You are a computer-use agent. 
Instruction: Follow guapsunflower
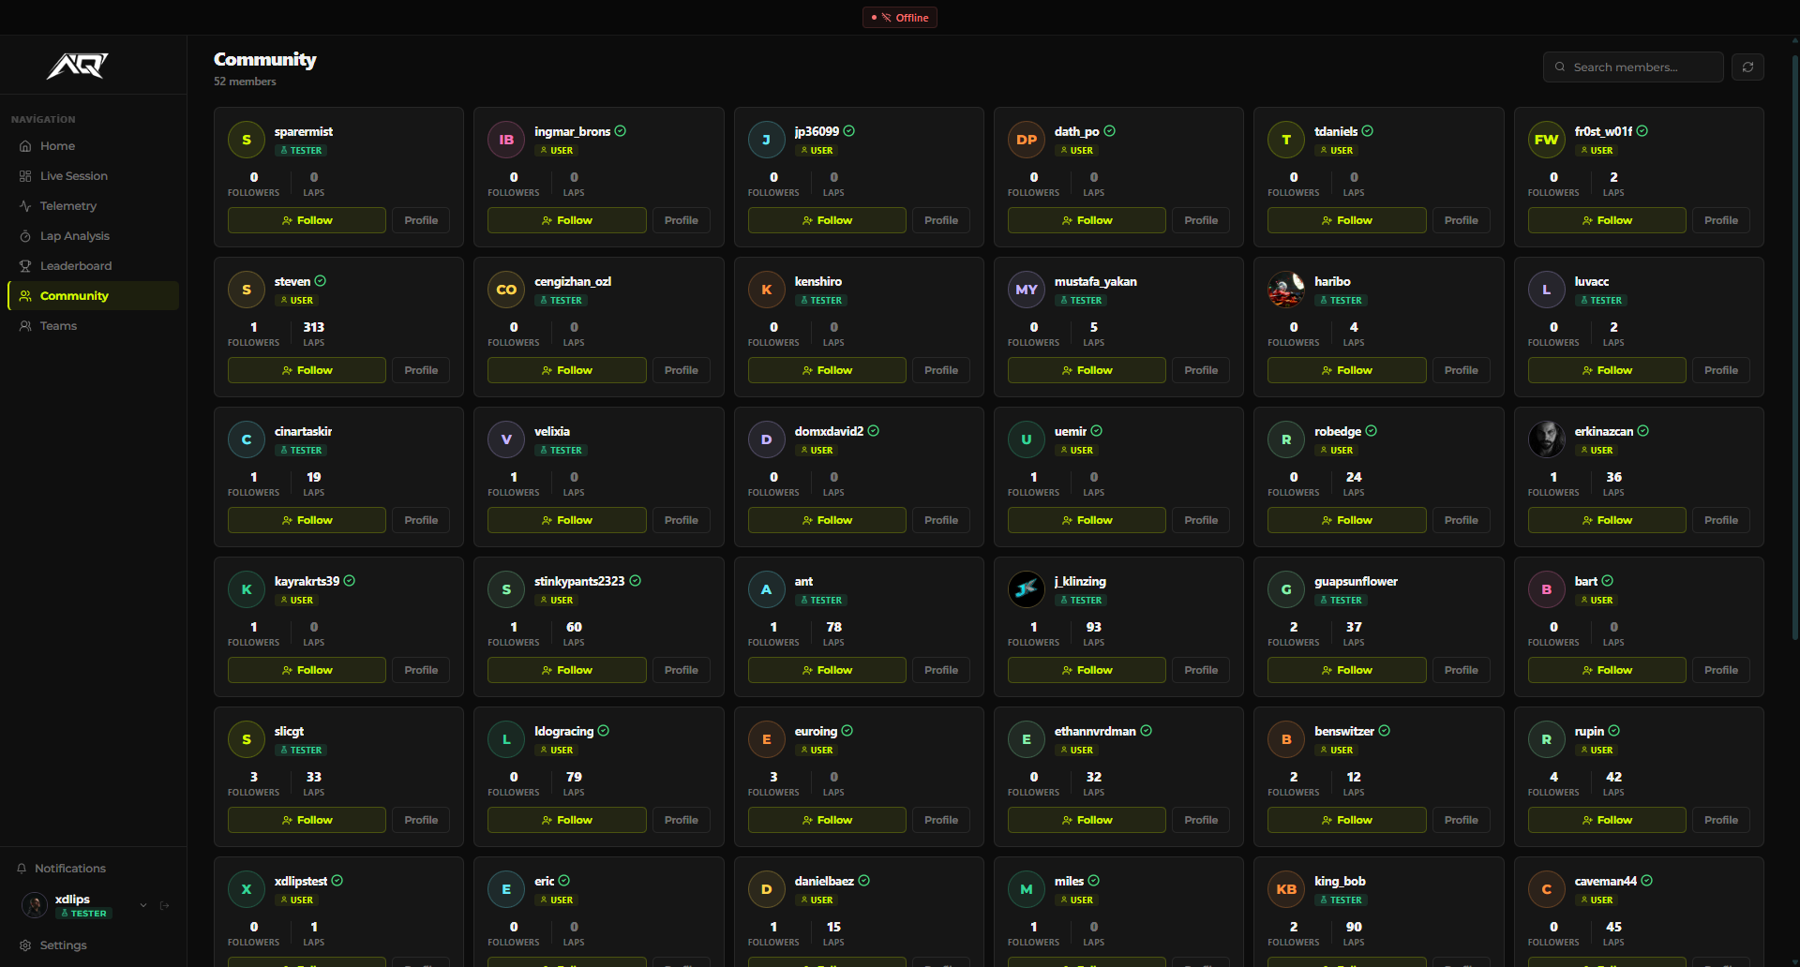click(x=1346, y=670)
